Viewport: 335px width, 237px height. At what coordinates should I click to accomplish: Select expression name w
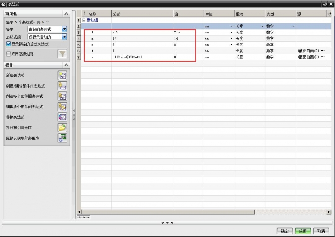(x=92, y=57)
